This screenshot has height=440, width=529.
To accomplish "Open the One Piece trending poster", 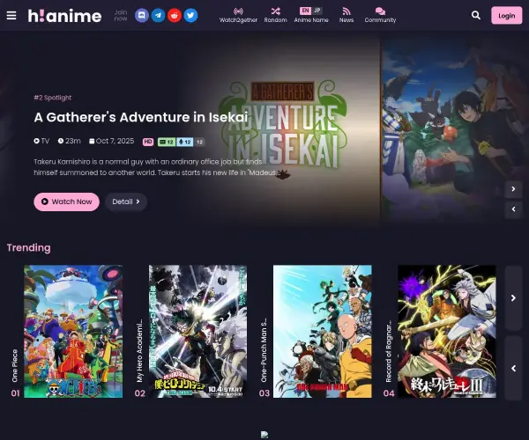I will [x=73, y=331].
